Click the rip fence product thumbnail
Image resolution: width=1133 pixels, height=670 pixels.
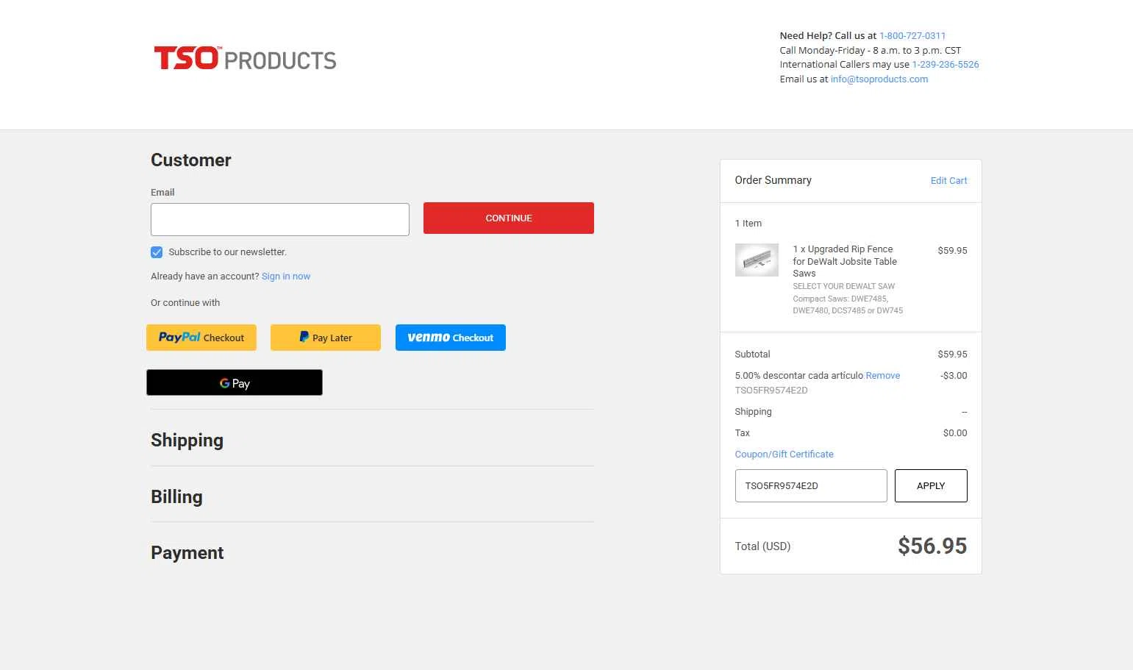757,260
